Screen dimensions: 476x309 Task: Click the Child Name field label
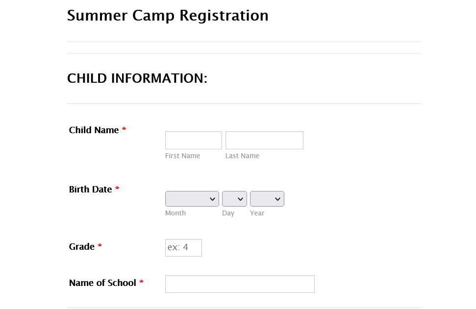point(94,130)
